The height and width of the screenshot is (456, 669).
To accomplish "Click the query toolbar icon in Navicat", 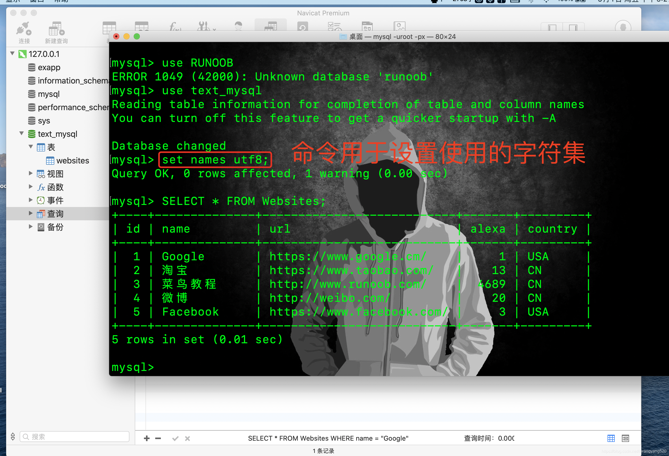I will pyautogui.click(x=270, y=25).
